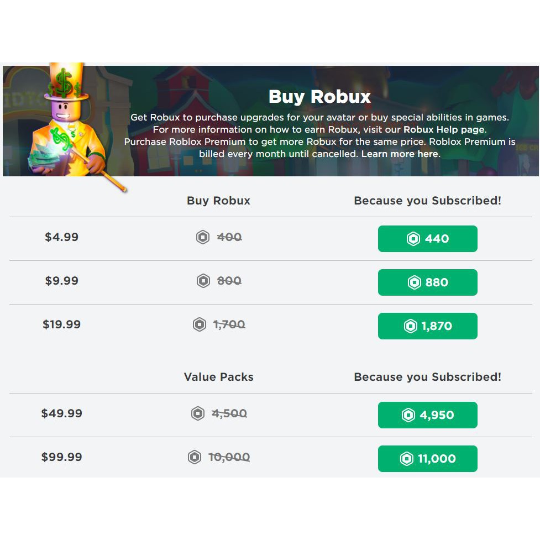Image resolution: width=540 pixels, height=540 pixels.
Task: Purchase the 4,950 Robux value pack
Action: click(x=427, y=415)
